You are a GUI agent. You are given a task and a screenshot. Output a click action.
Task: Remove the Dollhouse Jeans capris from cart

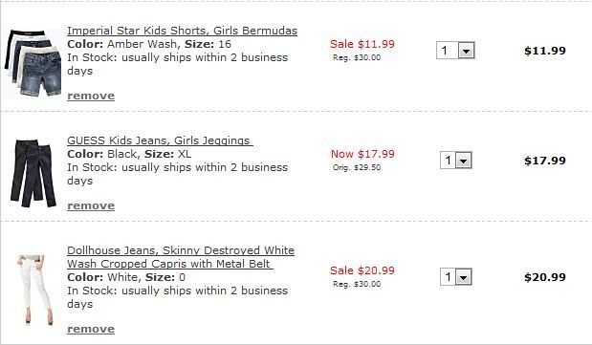point(91,329)
